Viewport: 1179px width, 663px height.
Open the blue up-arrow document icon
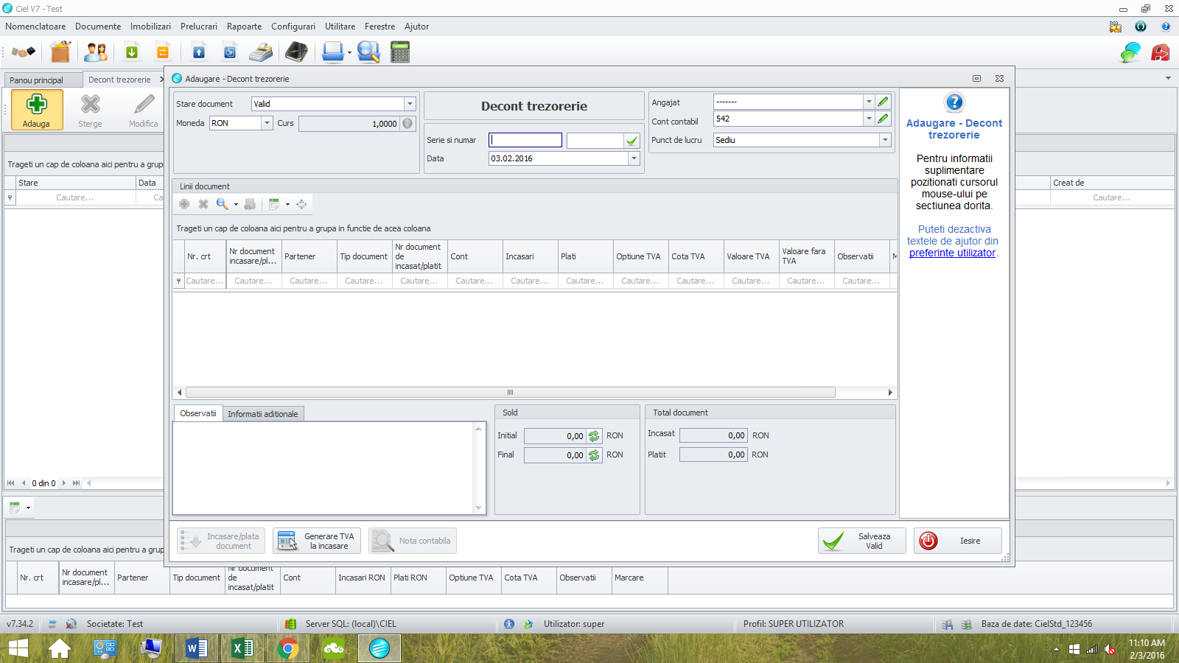click(199, 52)
